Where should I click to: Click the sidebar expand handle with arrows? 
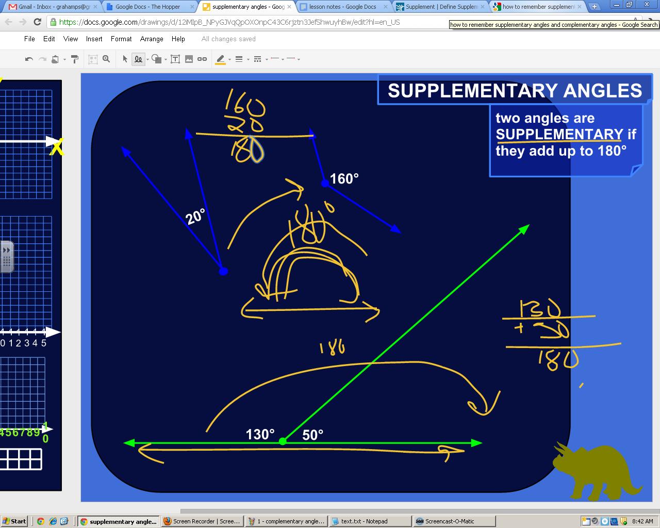point(6,256)
